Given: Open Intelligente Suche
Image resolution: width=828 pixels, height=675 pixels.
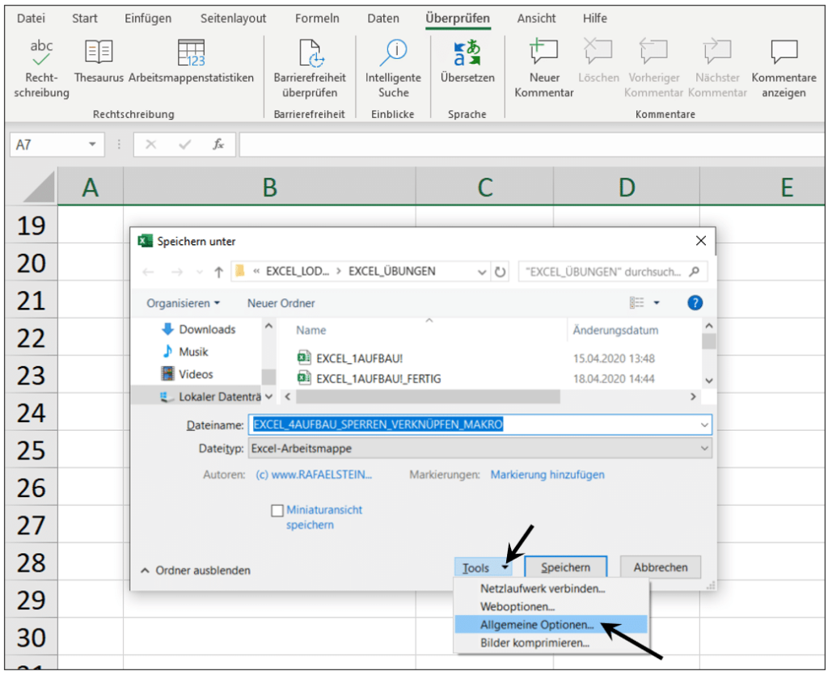Looking at the screenshot, I should (x=394, y=69).
